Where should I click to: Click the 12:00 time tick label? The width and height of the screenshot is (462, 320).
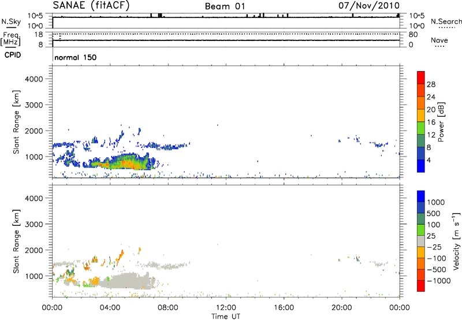[x=226, y=308]
